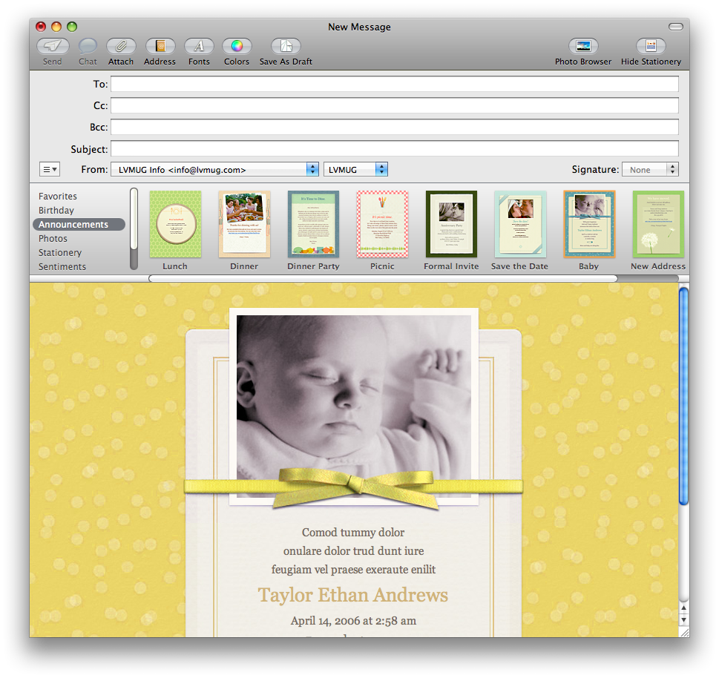
Task: Open the LVMUG server dropdown
Action: [356, 170]
